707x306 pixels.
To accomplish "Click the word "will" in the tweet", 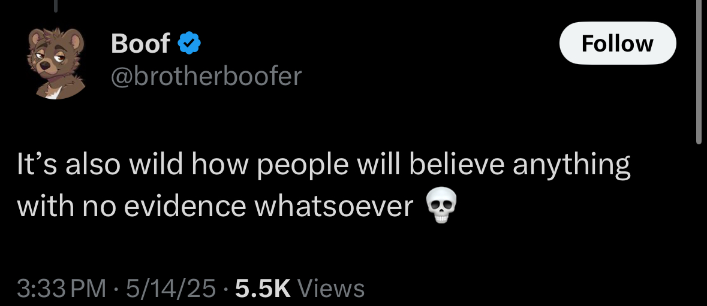I will 379,163.
